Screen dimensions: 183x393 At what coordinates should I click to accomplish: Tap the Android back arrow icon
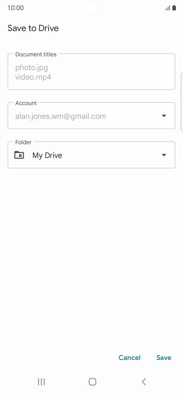pyautogui.click(x=144, y=382)
